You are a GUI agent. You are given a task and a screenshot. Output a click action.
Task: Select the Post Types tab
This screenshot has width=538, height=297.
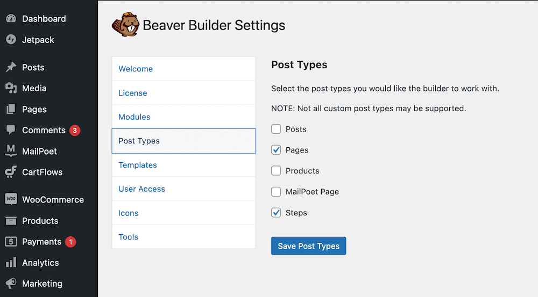[183, 141]
